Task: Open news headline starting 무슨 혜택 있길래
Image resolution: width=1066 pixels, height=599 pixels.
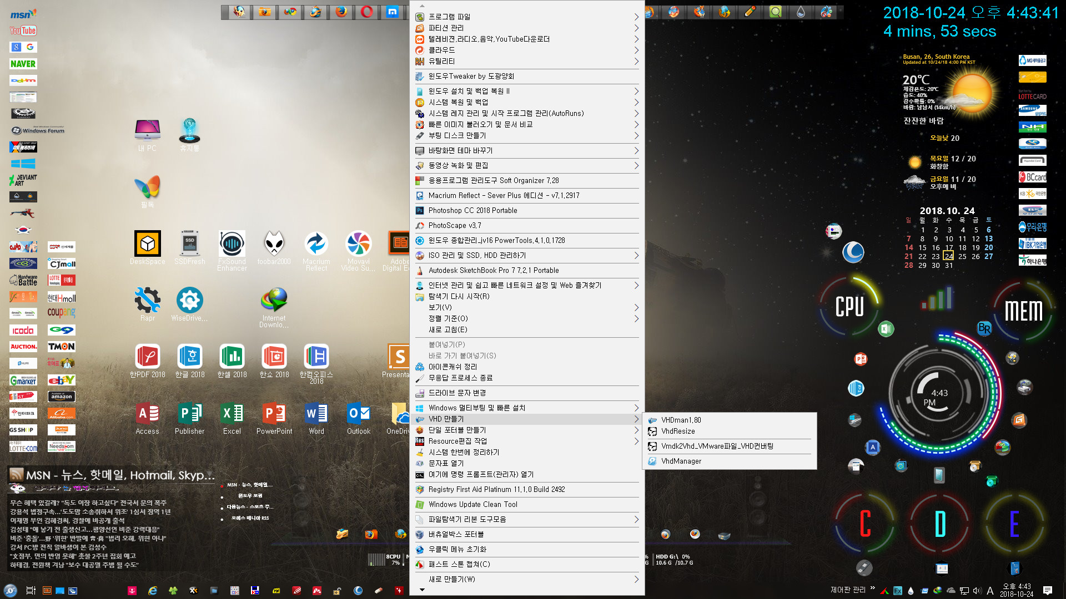Action: pyautogui.click(x=88, y=502)
